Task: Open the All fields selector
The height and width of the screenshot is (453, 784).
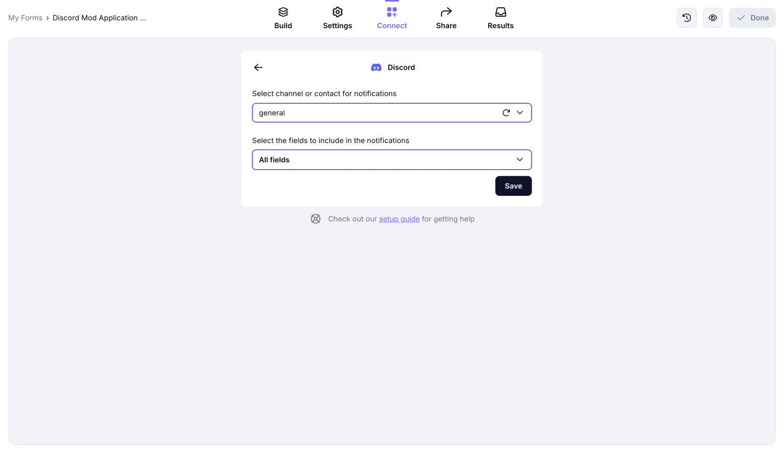Action: [x=392, y=160]
